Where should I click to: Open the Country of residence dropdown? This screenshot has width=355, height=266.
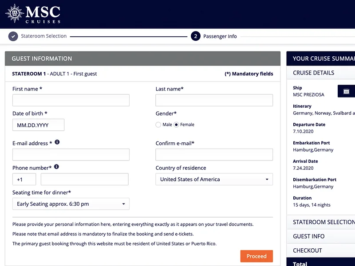(214, 179)
